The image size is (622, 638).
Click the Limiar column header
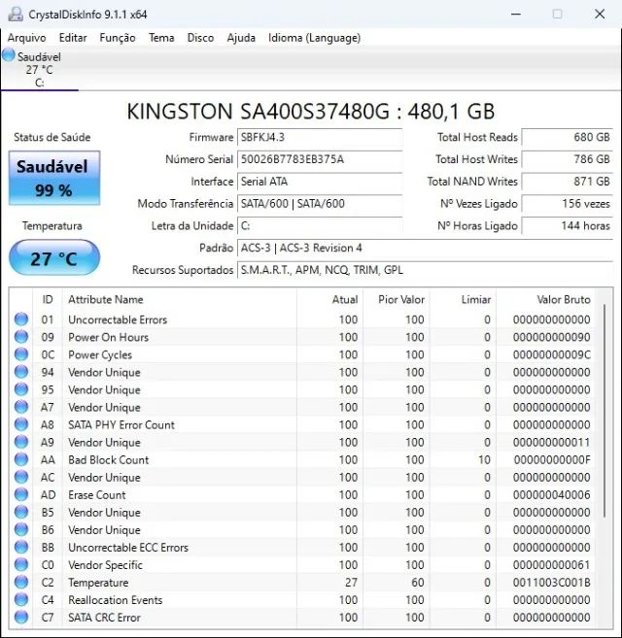pyautogui.click(x=463, y=300)
